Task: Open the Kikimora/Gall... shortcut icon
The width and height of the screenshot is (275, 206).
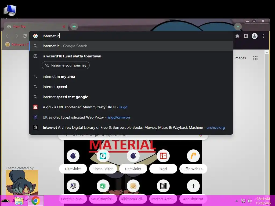Action: 133,186
